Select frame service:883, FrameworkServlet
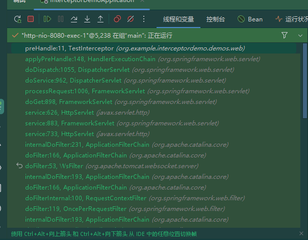 tap(153, 123)
